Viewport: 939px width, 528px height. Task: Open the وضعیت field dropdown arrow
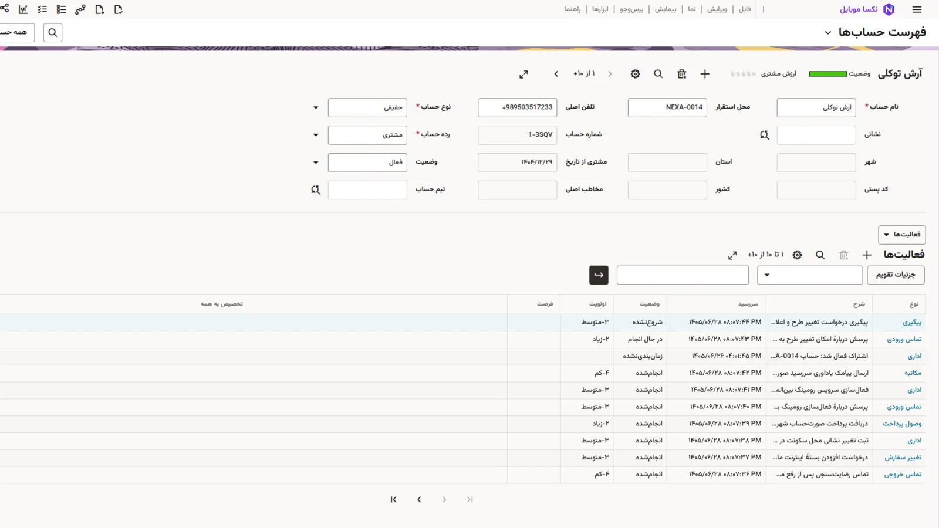(x=316, y=163)
